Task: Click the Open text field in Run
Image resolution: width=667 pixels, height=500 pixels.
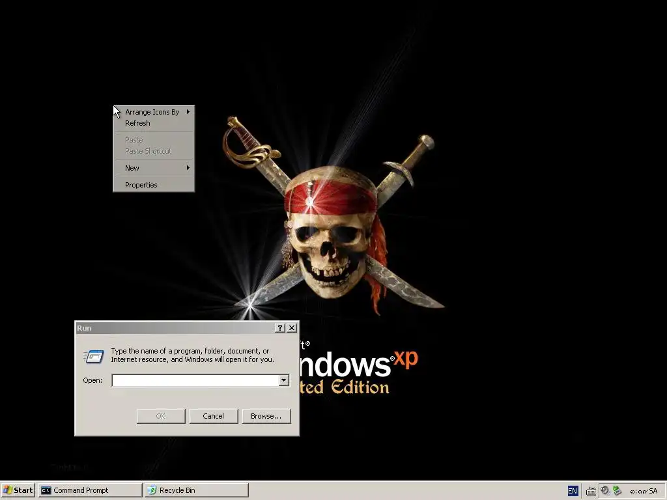Action: (195, 380)
